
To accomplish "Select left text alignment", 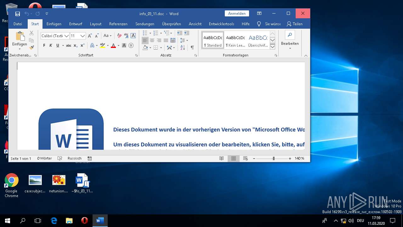I will click(x=145, y=40).
